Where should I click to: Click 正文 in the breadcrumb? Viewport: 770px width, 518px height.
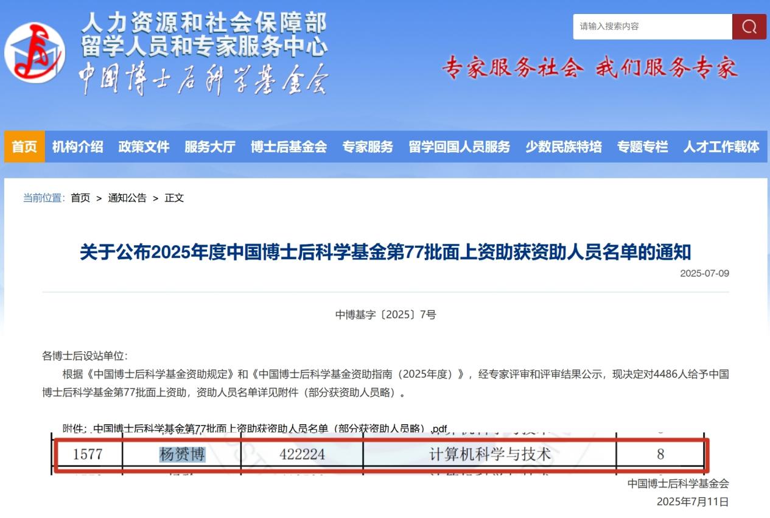tap(174, 198)
